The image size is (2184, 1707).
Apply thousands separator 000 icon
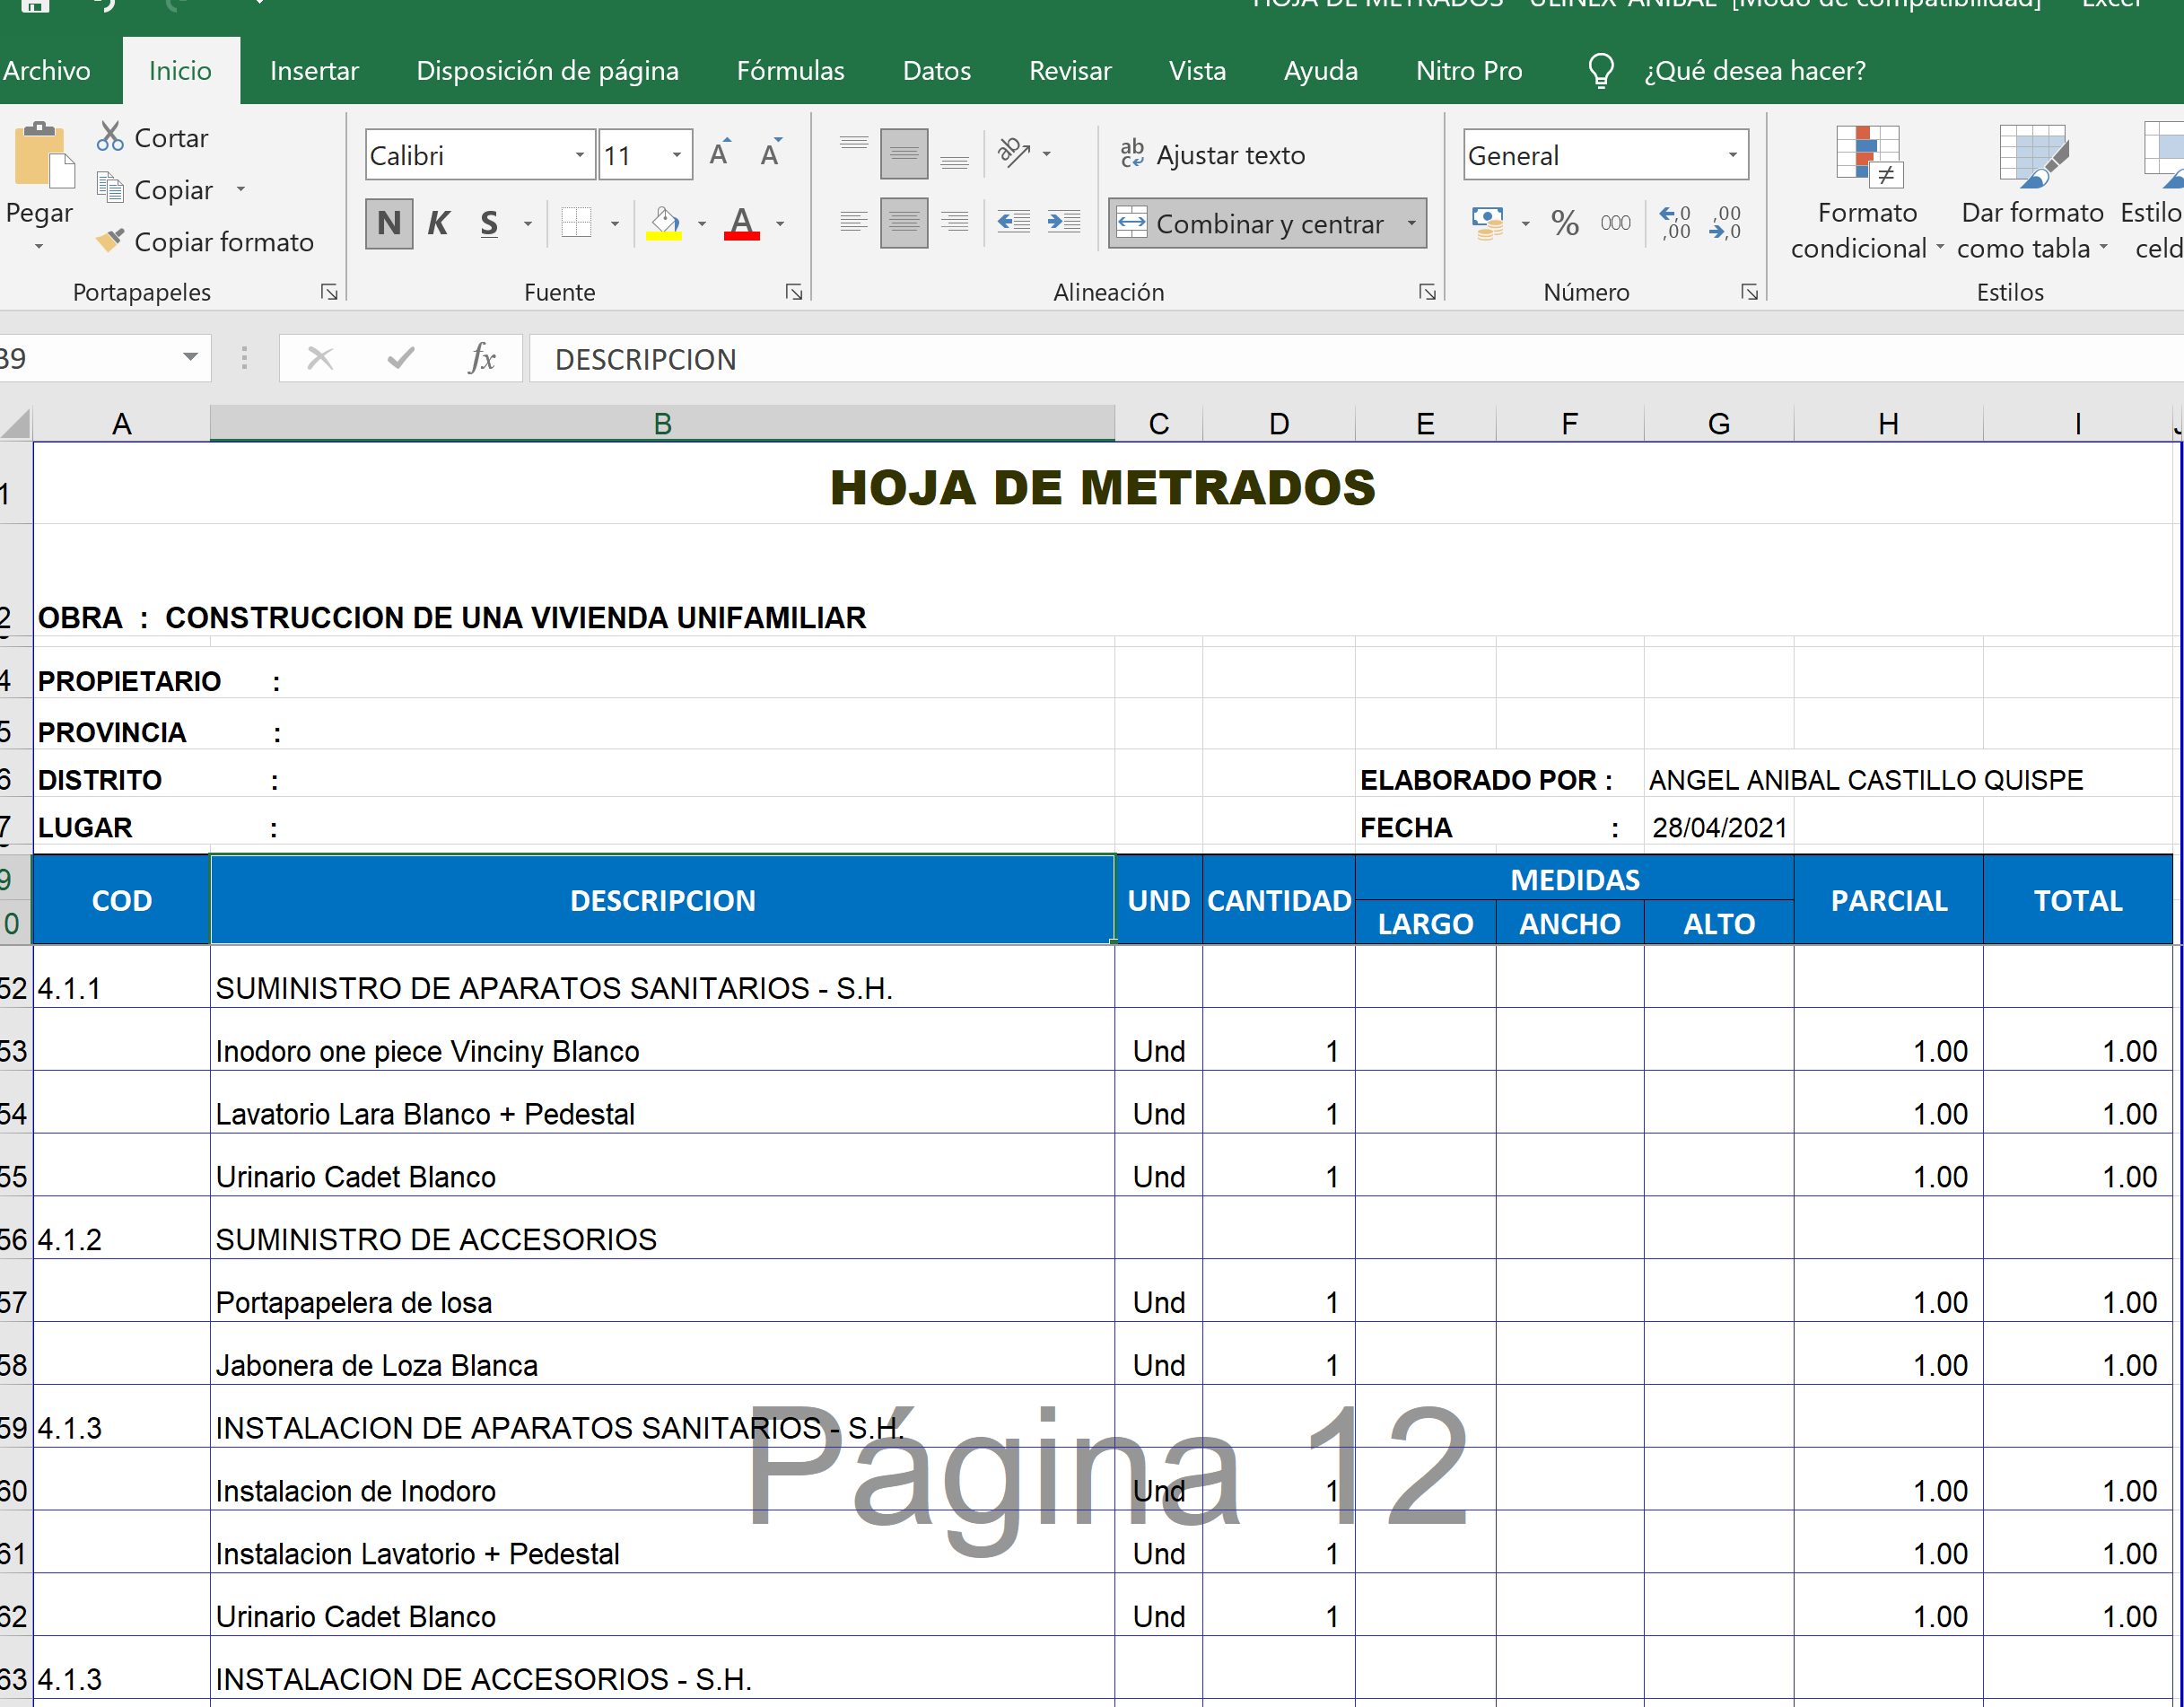point(1615,223)
